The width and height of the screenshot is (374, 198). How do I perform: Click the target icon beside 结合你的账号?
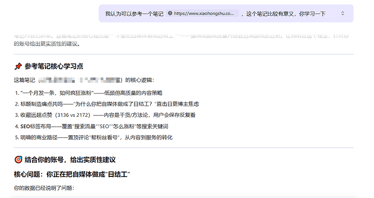click(x=18, y=160)
